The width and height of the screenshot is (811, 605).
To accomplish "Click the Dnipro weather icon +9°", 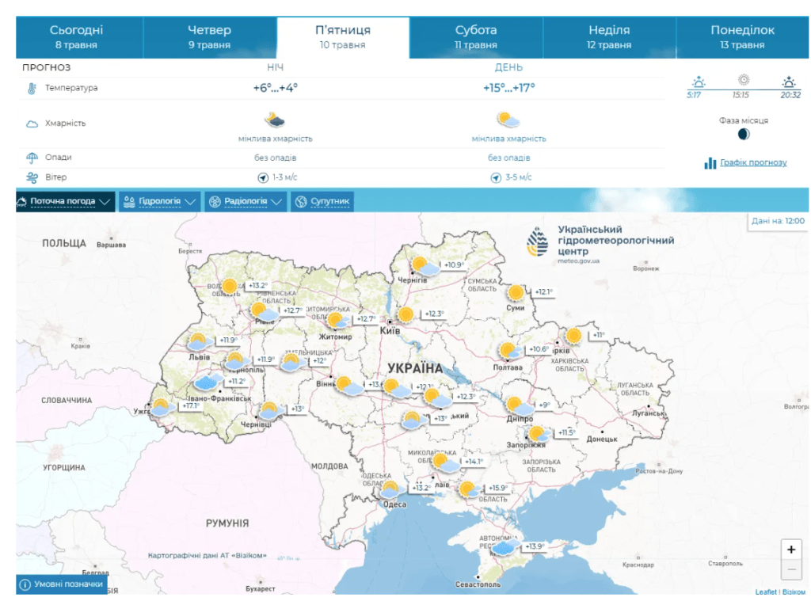I will point(519,406).
